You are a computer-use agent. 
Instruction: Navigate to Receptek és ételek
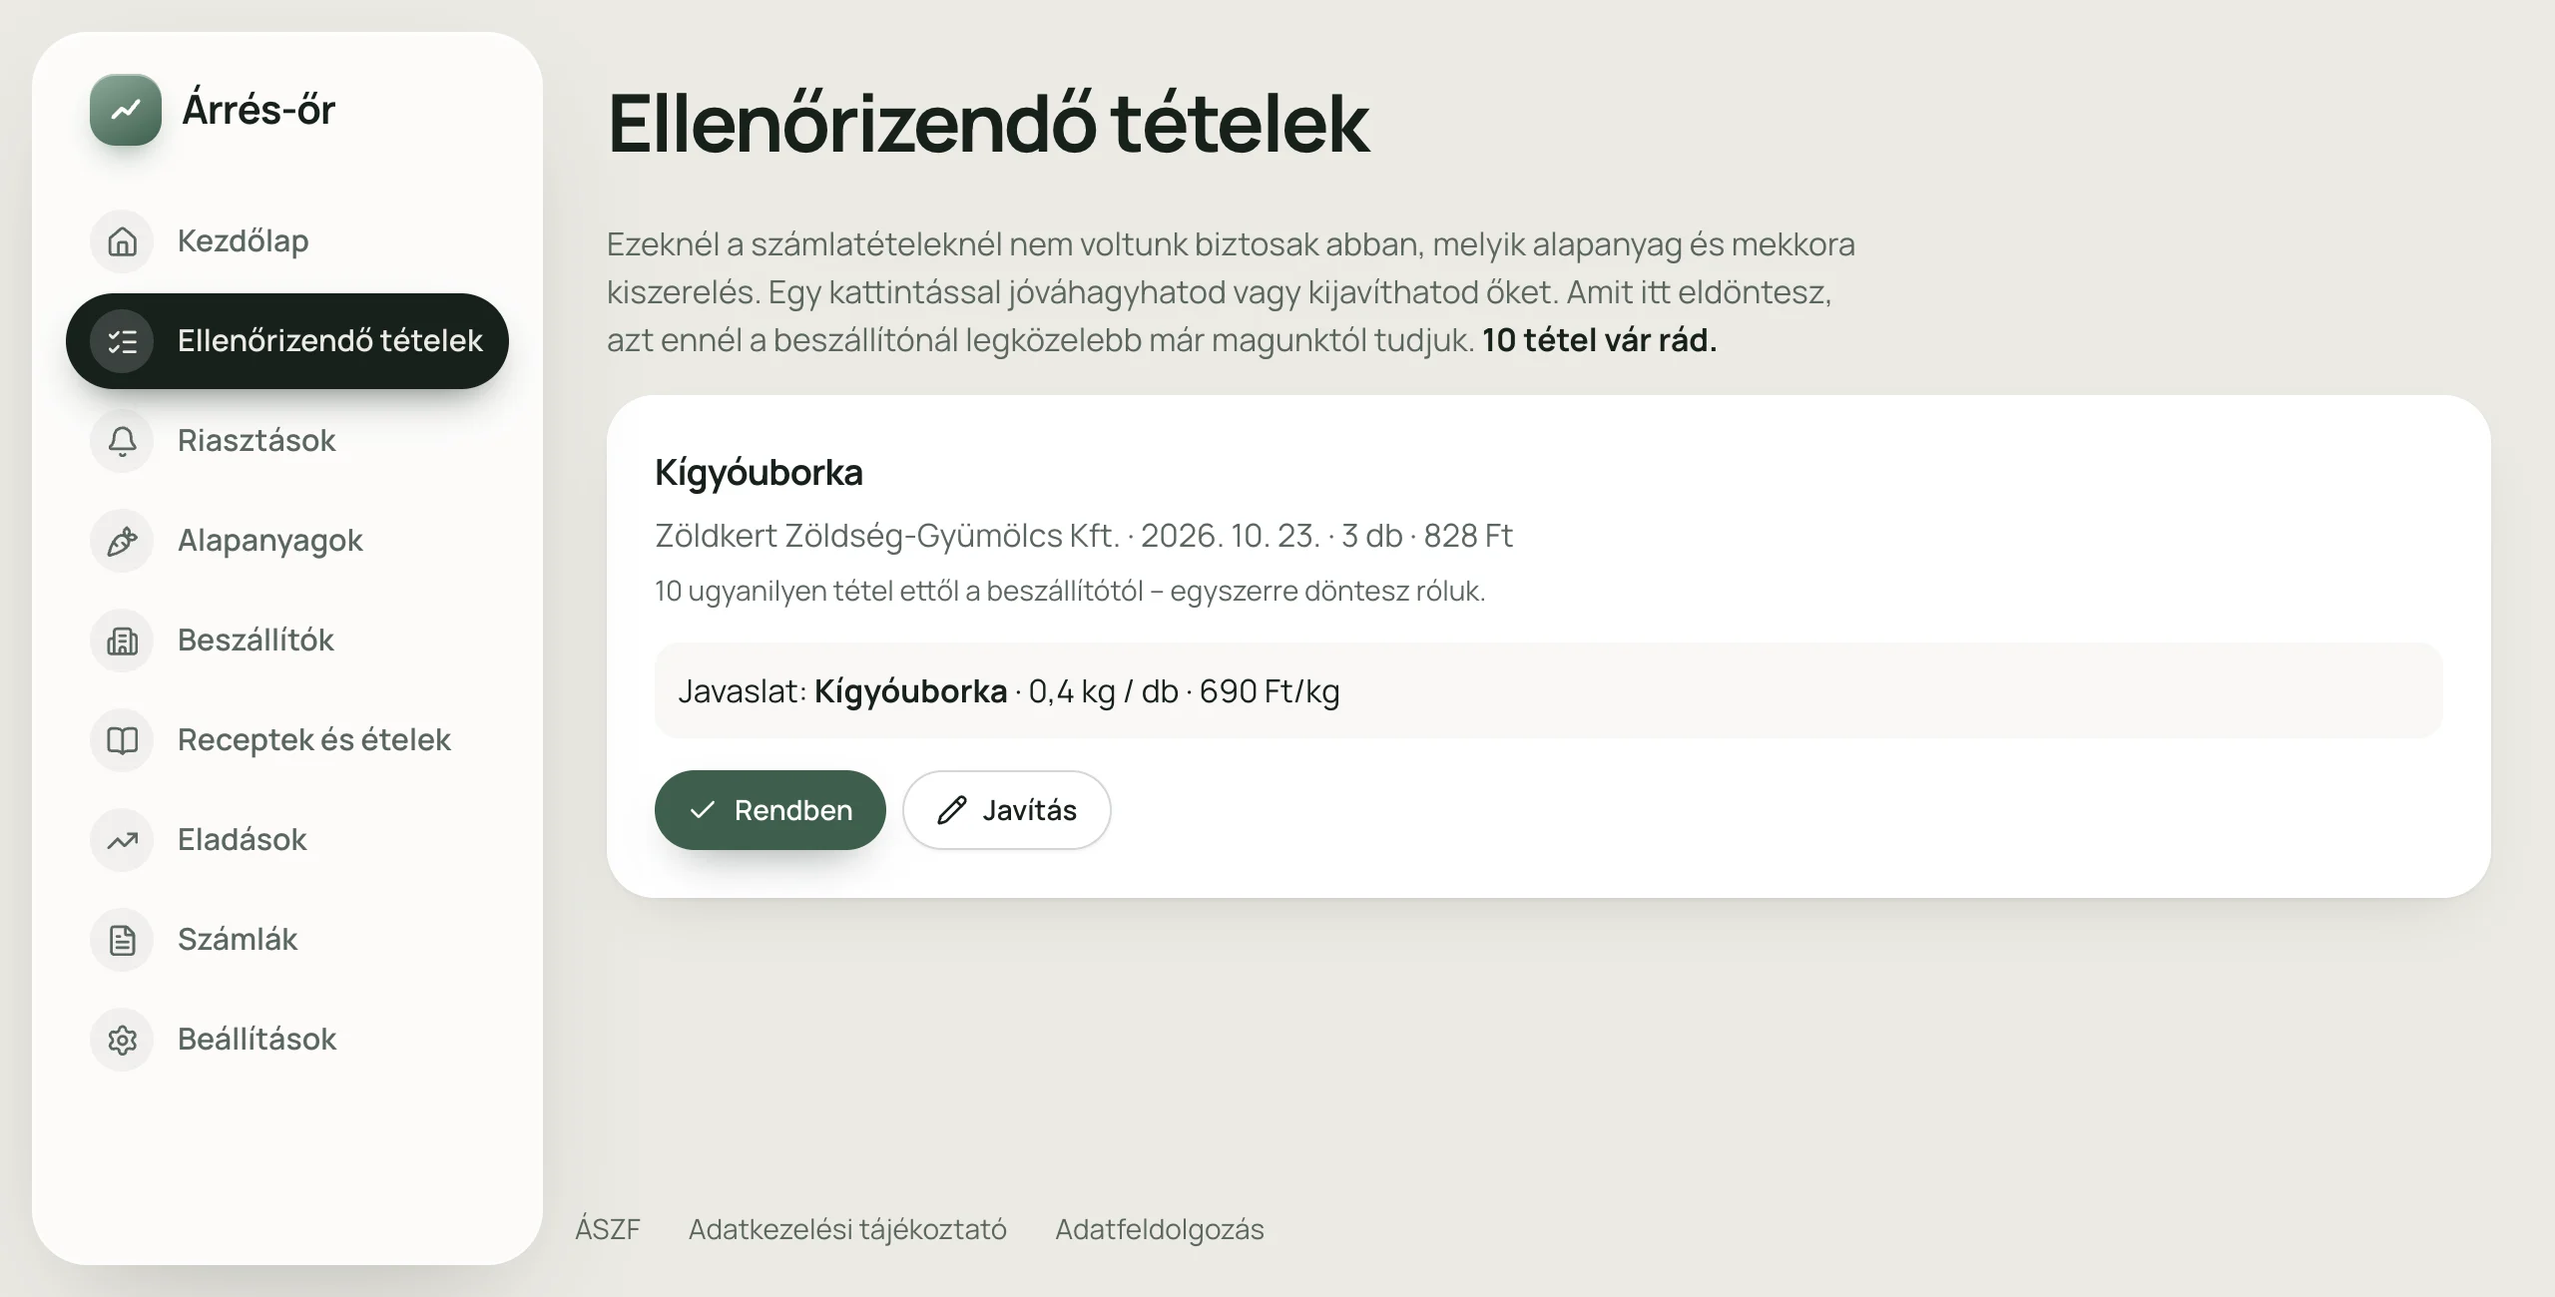click(287, 740)
